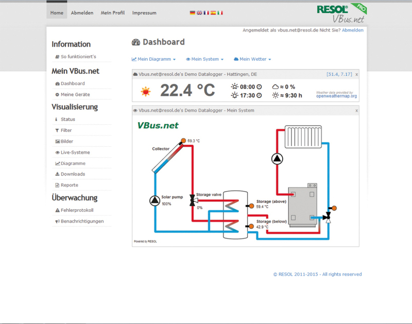Open Benachrichtigungen under Überwachung

tap(82, 221)
